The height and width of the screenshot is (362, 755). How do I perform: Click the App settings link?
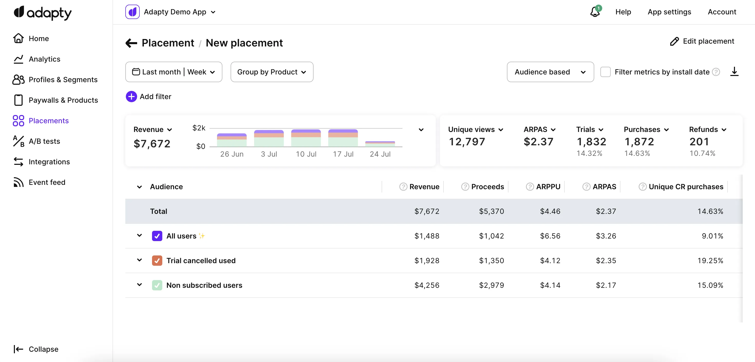click(669, 12)
